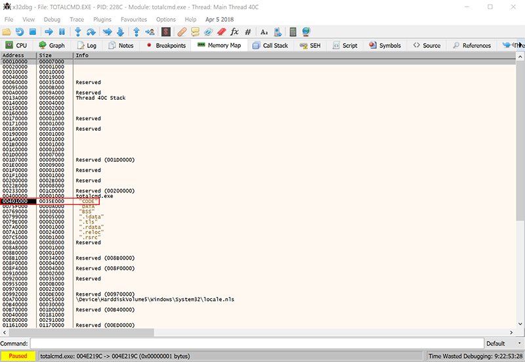Click the Run arrow icon
525x362 pixels.
click(x=49, y=32)
